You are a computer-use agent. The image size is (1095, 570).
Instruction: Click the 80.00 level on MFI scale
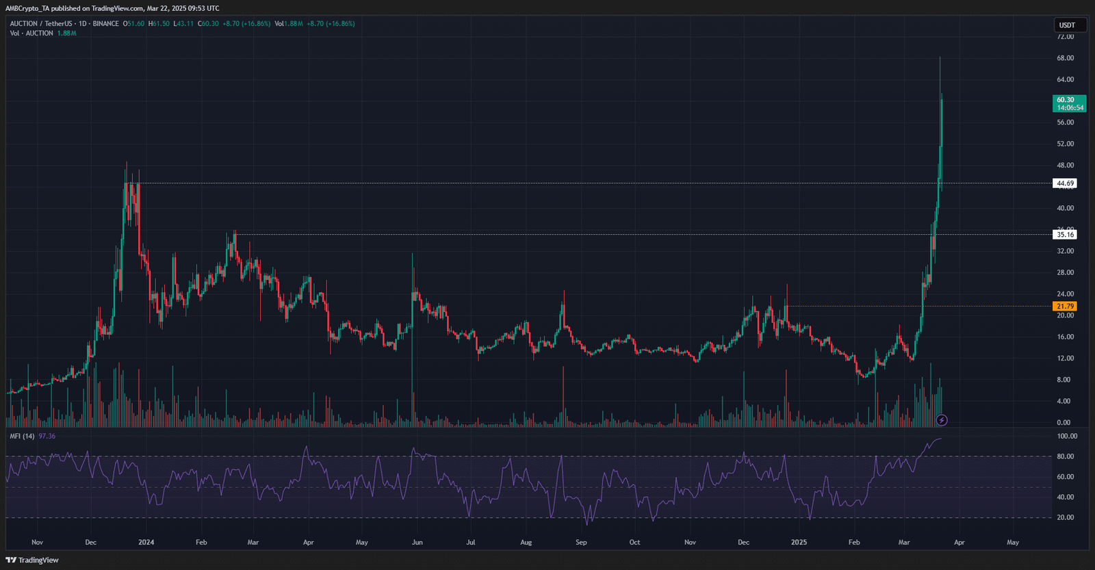tap(1065, 456)
